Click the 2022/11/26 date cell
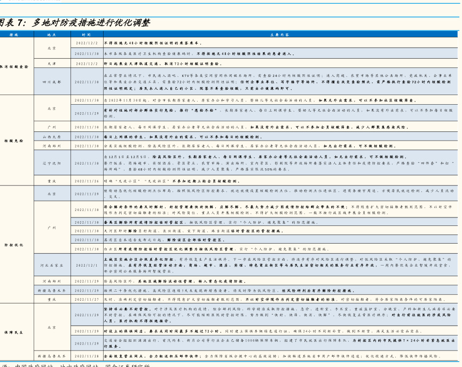 [x=87, y=181]
